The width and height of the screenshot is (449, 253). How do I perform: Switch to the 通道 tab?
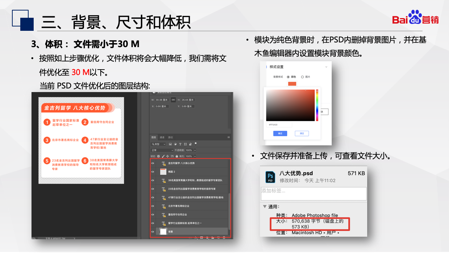coord(162,137)
